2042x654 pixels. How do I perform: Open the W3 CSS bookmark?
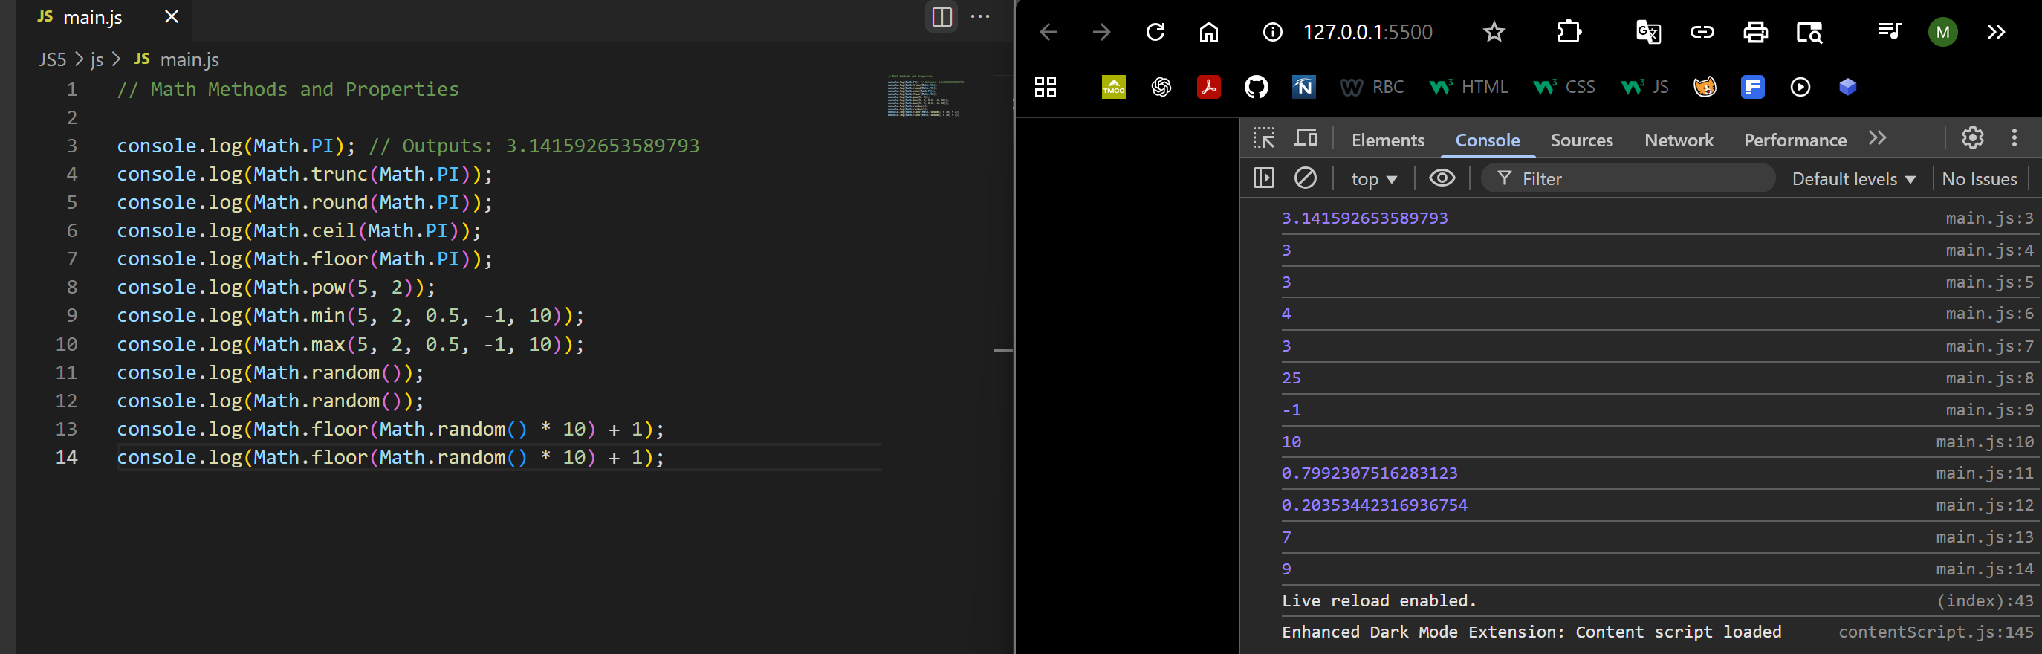click(1564, 87)
